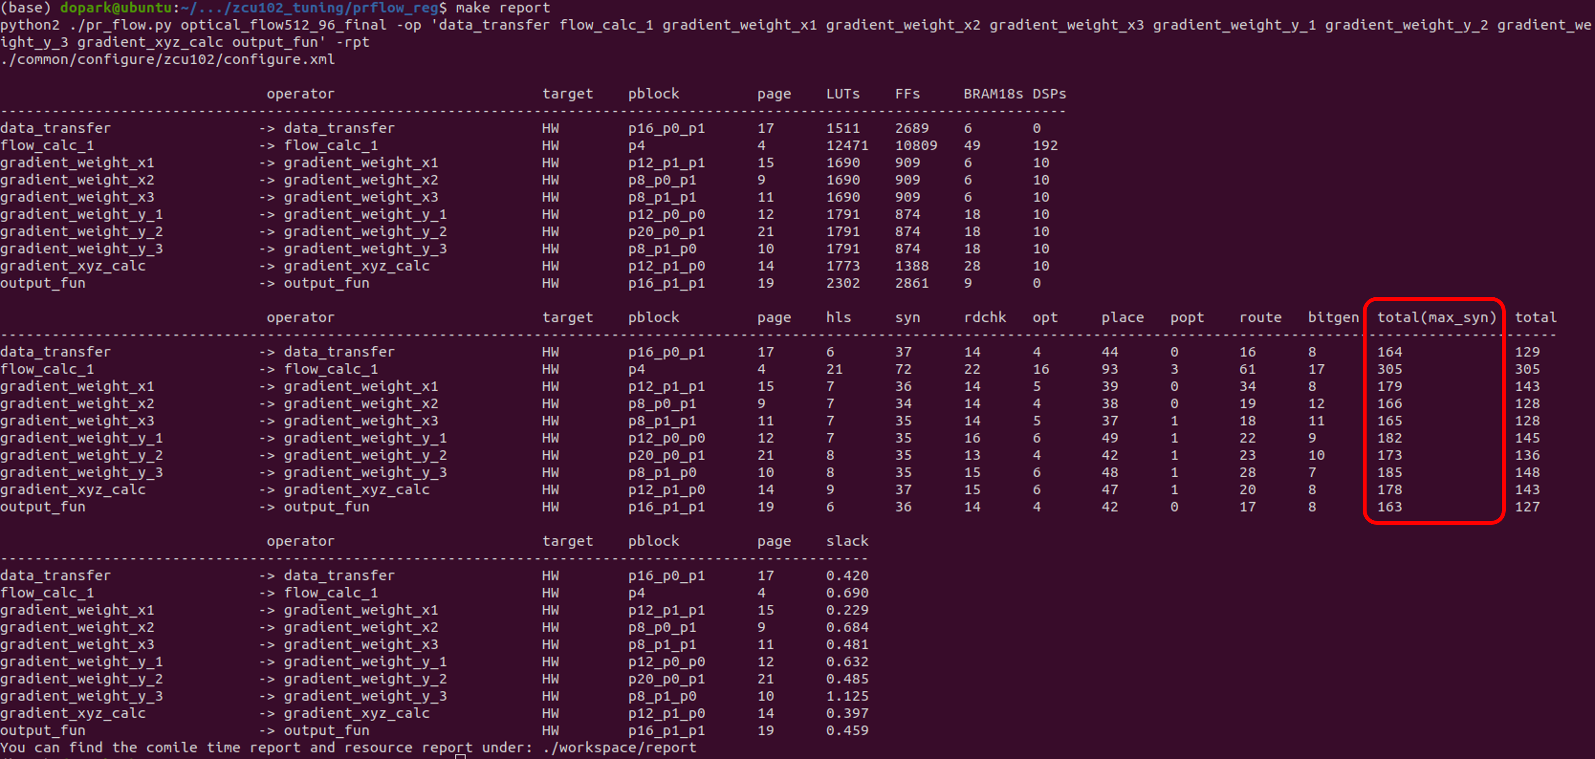Click LUTs value 12471 for flow_calc_1
The image size is (1595, 759).
pyautogui.click(x=847, y=145)
